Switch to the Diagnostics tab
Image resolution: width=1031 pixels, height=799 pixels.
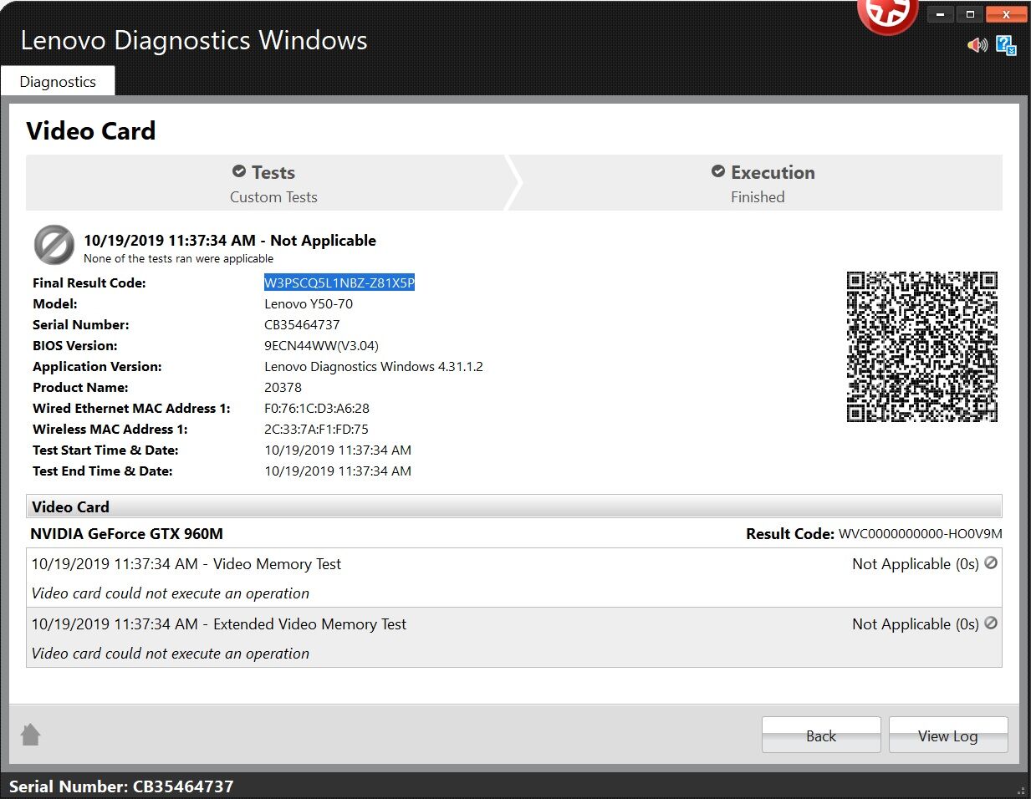tap(58, 81)
